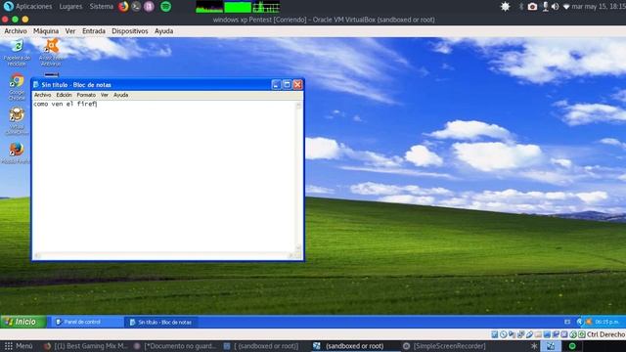Open the Menú button in bottom panel
Viewport: 626px width, 352px height.
(19, 346)
